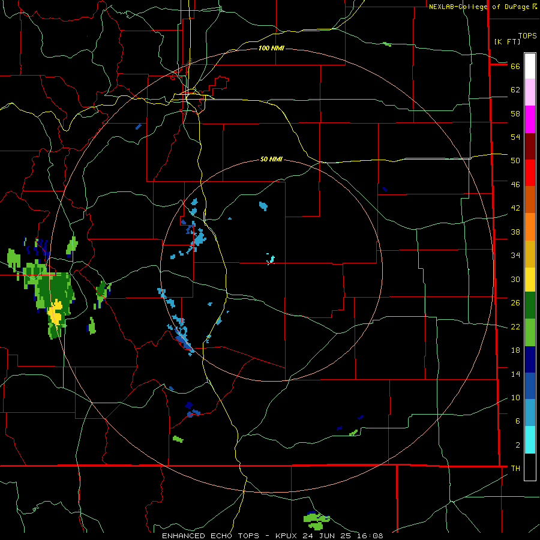The image size is (540, 540).
Task: Click the '2' legend value
Action: pos(518,445)
